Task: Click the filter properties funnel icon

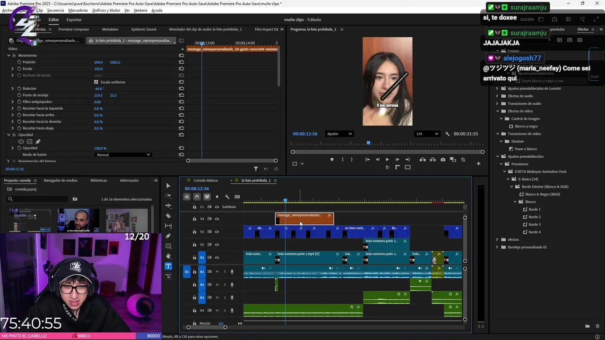Action: 256,169
